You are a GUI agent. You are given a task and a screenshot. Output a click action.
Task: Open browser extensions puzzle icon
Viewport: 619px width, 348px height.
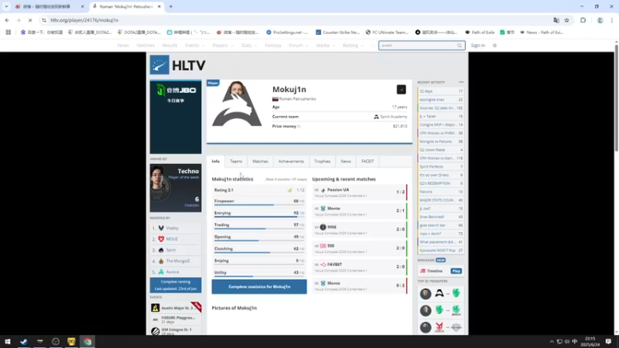(x=583, y=20)
